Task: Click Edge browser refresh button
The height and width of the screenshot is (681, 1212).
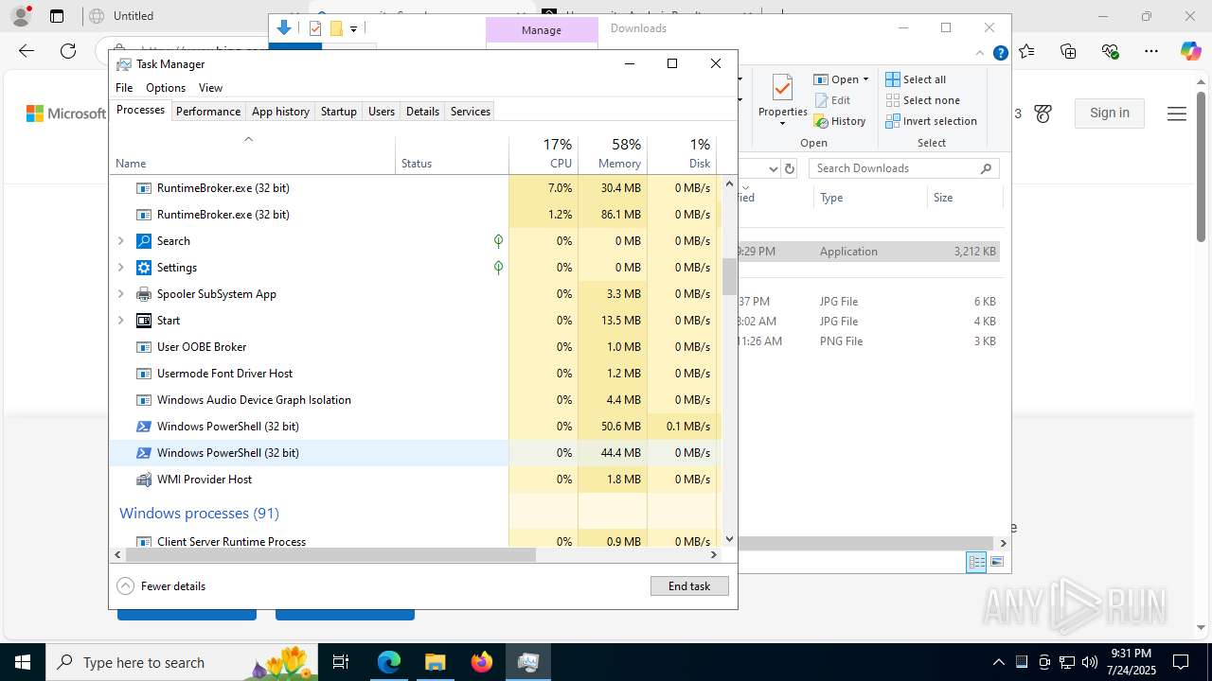Action: point(67,51)
